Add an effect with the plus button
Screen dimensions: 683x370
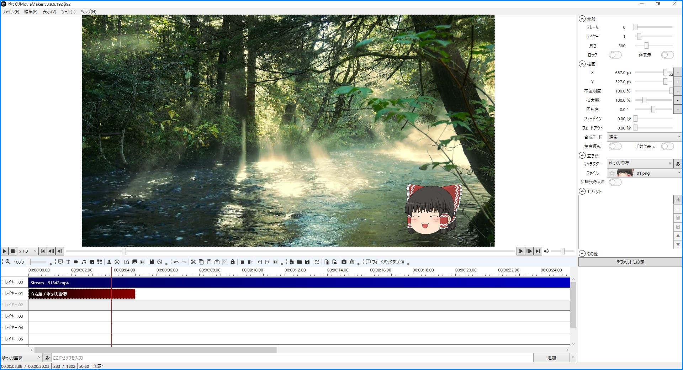(x=678, y=200)
